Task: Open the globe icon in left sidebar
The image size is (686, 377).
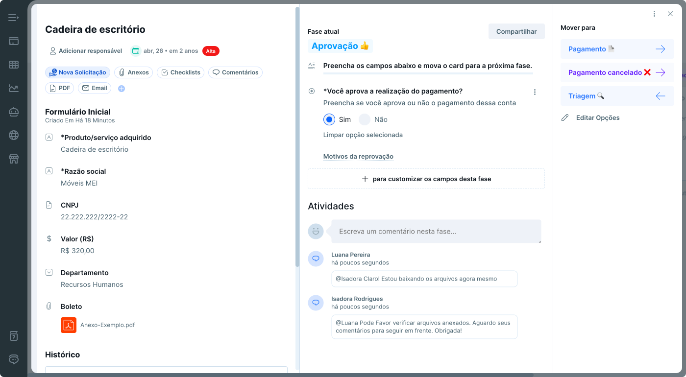Action: point(14,135)
